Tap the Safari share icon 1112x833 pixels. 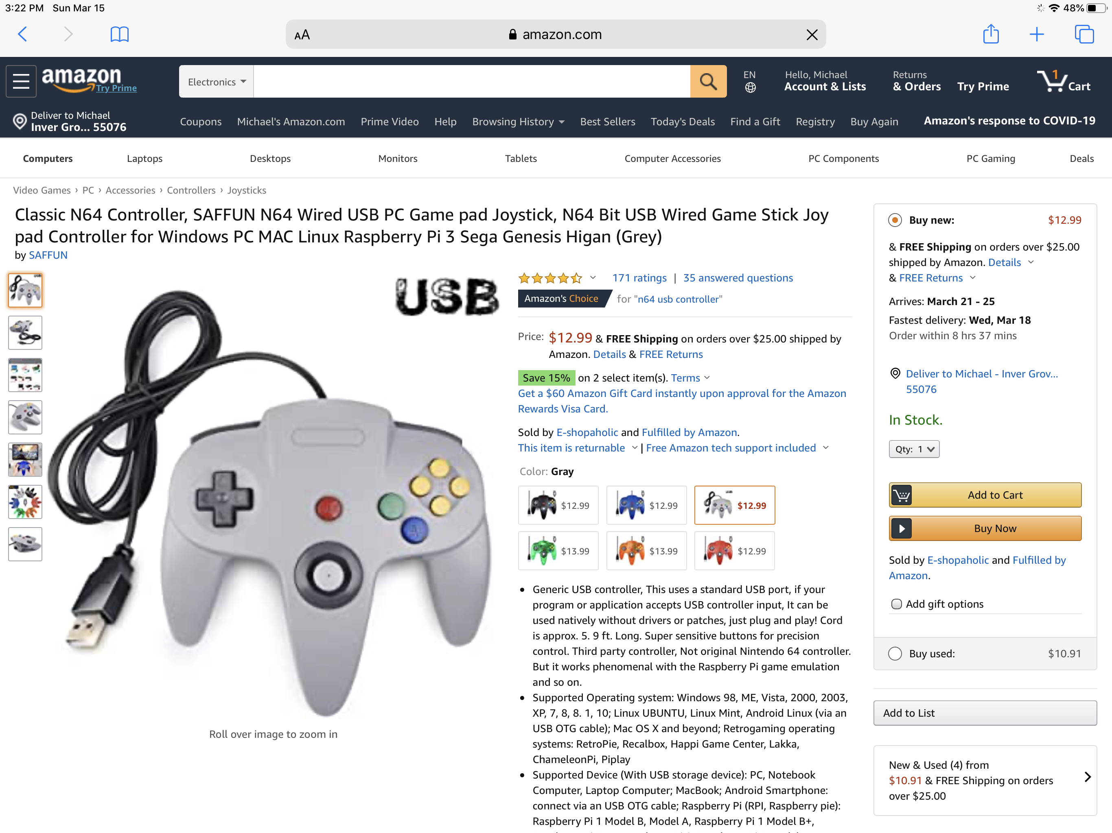990,34
